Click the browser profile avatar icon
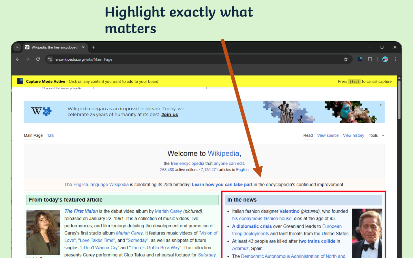This screenshot has width=413, height=258. point(385,59)
